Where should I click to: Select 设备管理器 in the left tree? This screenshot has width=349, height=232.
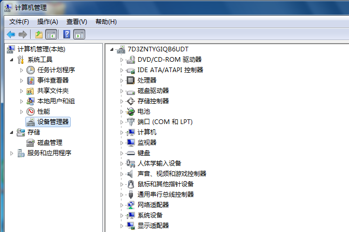53,122
